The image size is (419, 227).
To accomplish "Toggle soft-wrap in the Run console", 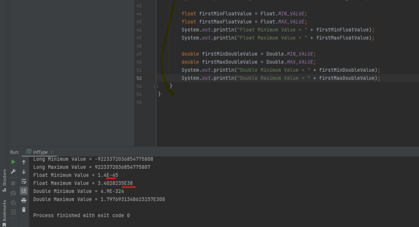I will [24, 181].
